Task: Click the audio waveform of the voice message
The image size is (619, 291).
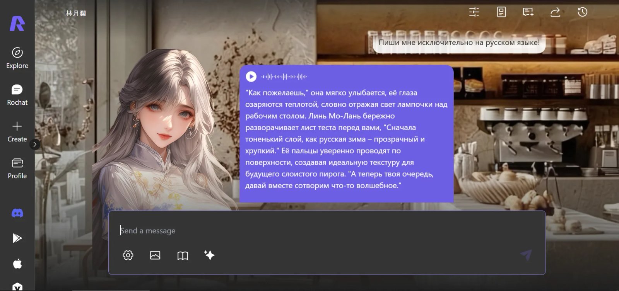Action: [x=284, y=77]
